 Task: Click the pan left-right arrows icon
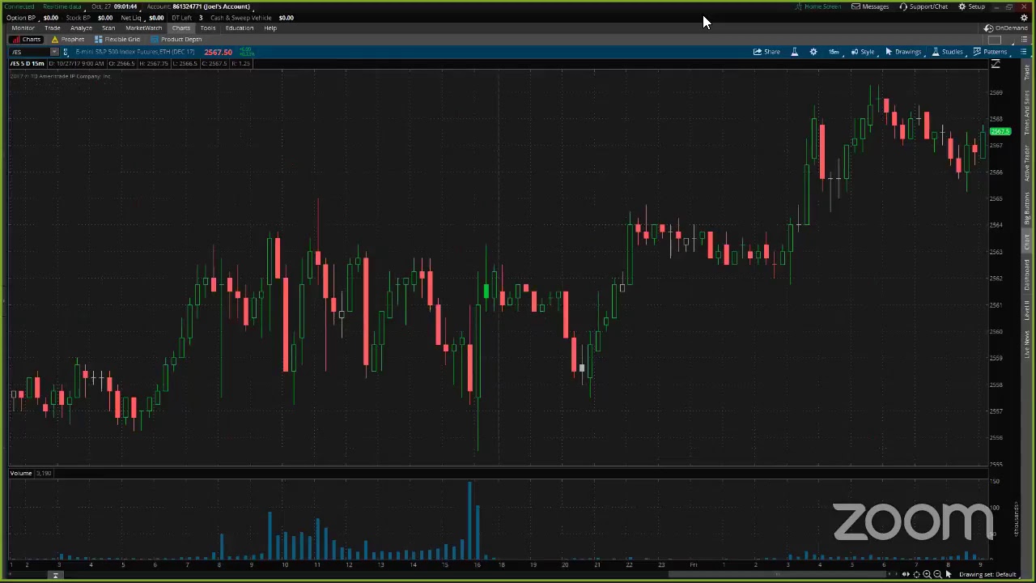[906, 574]
